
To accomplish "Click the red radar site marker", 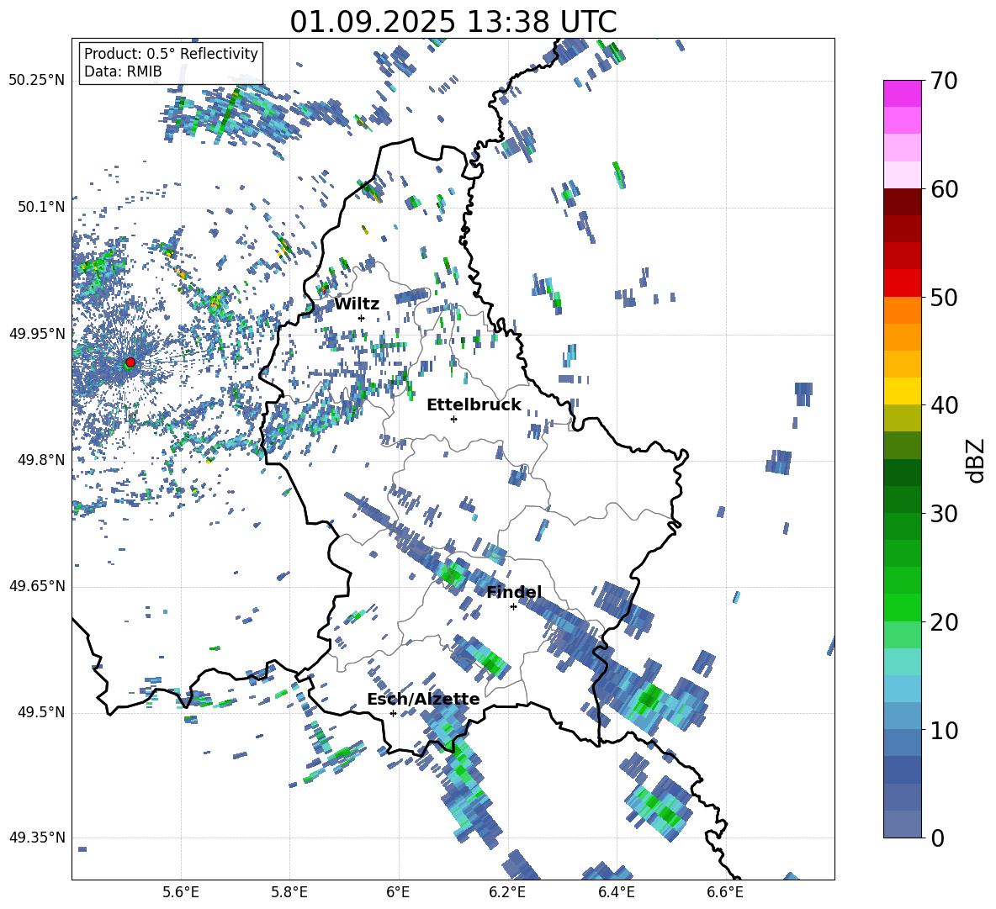I will 130,362.
